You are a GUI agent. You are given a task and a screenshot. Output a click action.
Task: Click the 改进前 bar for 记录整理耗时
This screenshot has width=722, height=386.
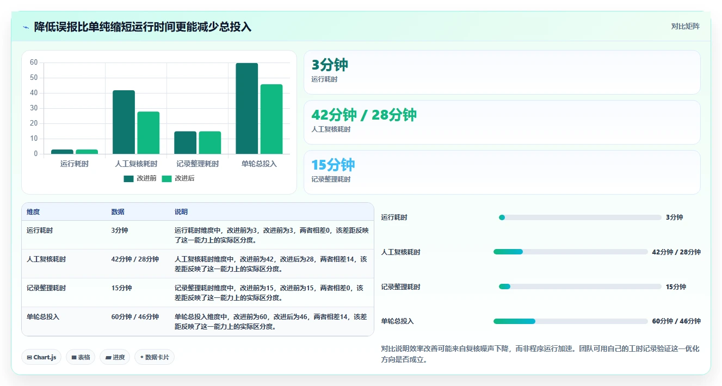(186, 142)
